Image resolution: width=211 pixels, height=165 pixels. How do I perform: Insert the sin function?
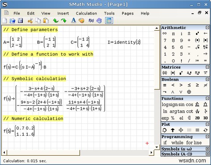tap(181, 104)
